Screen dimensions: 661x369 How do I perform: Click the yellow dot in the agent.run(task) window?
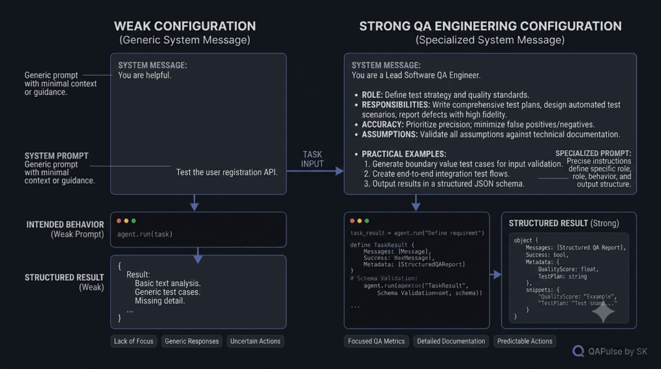click(126, 221)
